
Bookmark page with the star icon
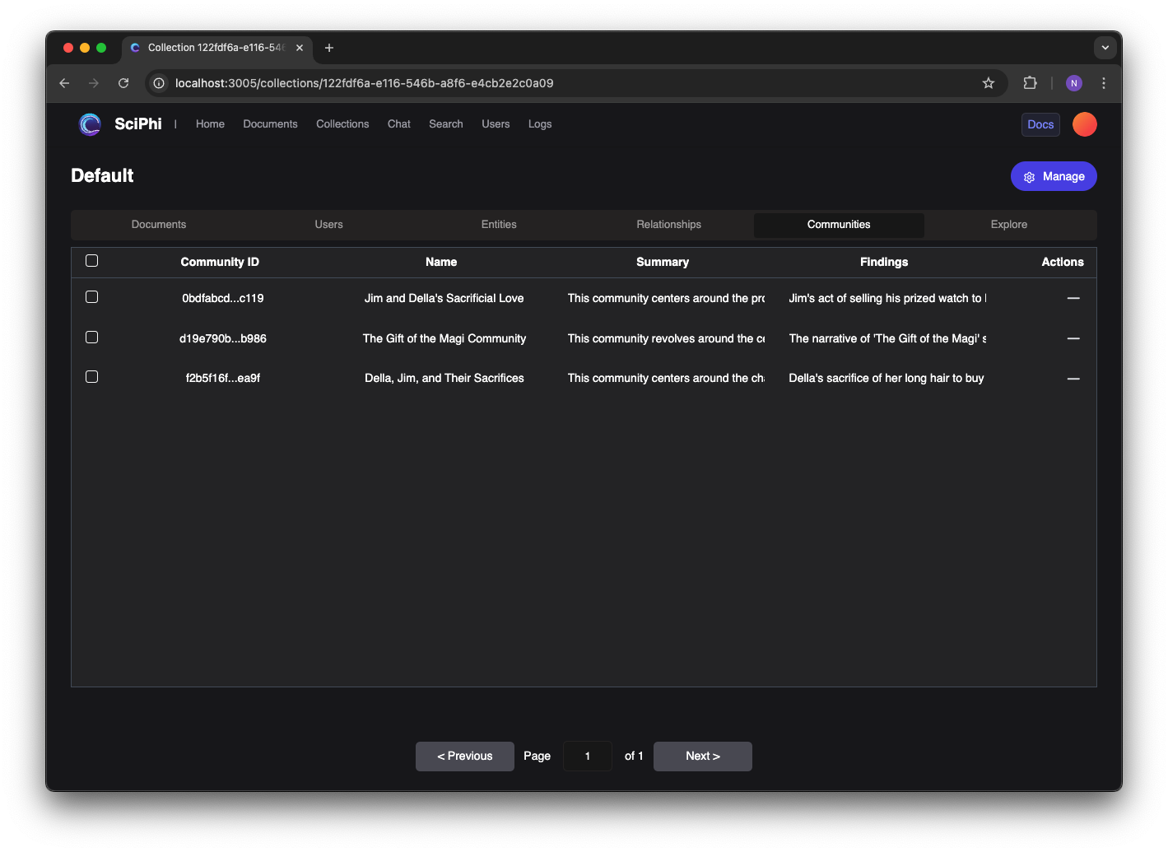[x=989, y=83]
